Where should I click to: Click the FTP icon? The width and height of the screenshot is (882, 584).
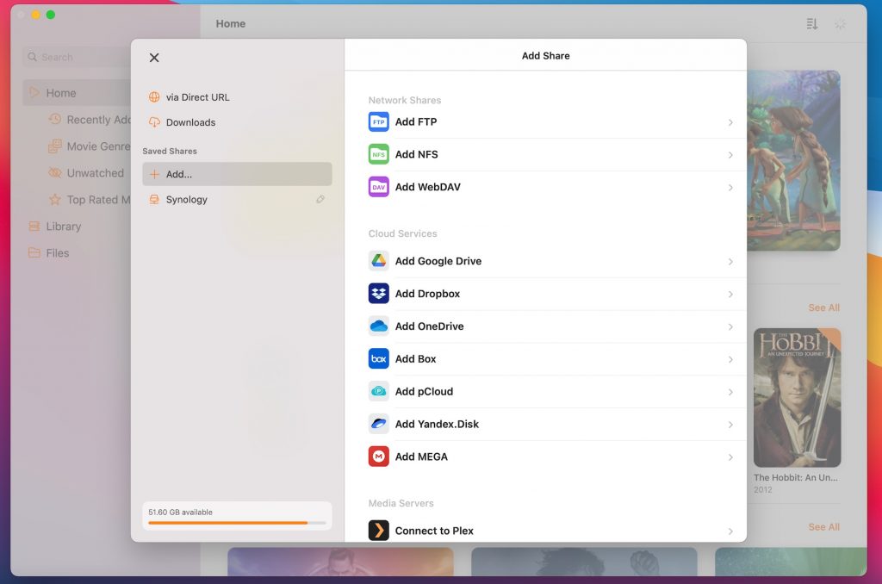click(x=379, y=121)
